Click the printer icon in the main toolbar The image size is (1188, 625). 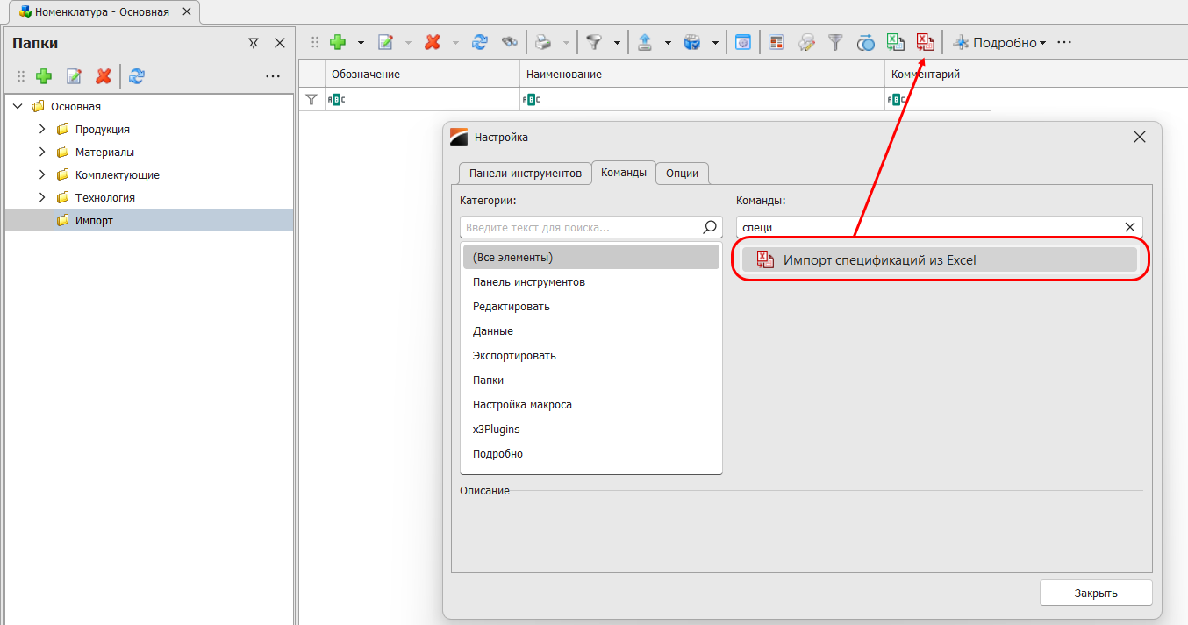pos(544,42)
